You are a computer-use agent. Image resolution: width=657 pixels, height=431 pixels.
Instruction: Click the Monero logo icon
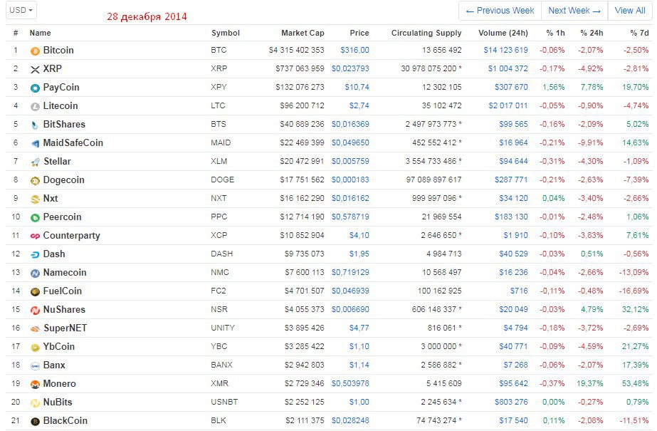(x=35, y=384)
